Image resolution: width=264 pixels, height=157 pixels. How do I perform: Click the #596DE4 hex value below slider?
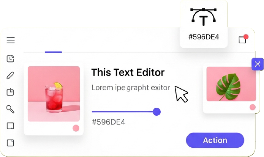pos(108,122)
